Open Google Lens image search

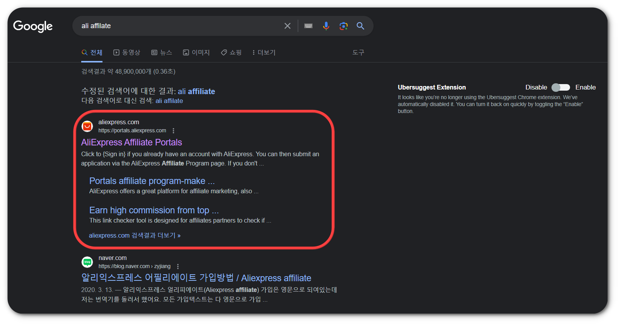(x=343, y=26)
